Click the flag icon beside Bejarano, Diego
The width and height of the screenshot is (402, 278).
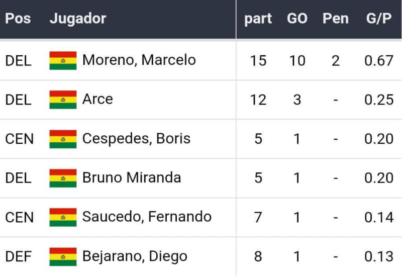click(63, 256)
